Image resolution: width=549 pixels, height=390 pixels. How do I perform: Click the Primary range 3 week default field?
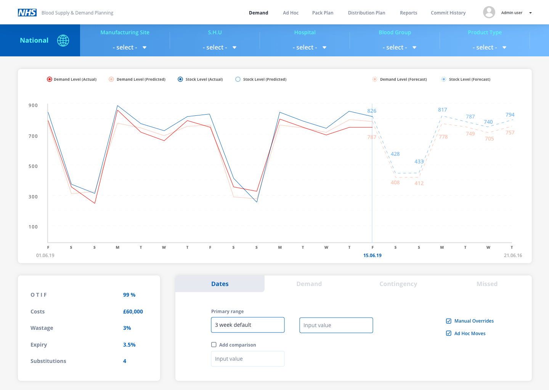pos(248,325)
